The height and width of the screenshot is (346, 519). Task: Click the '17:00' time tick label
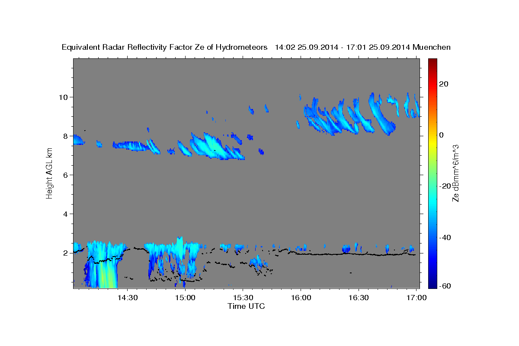point(416,298)
